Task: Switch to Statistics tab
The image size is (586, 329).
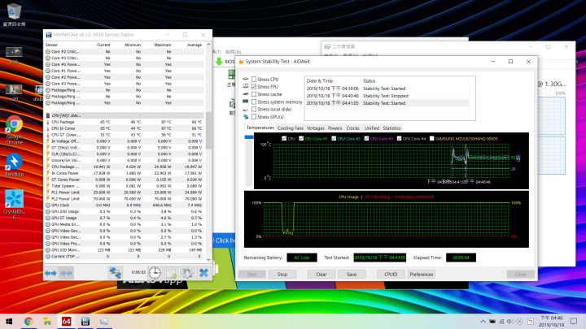Action: (391, 128)
